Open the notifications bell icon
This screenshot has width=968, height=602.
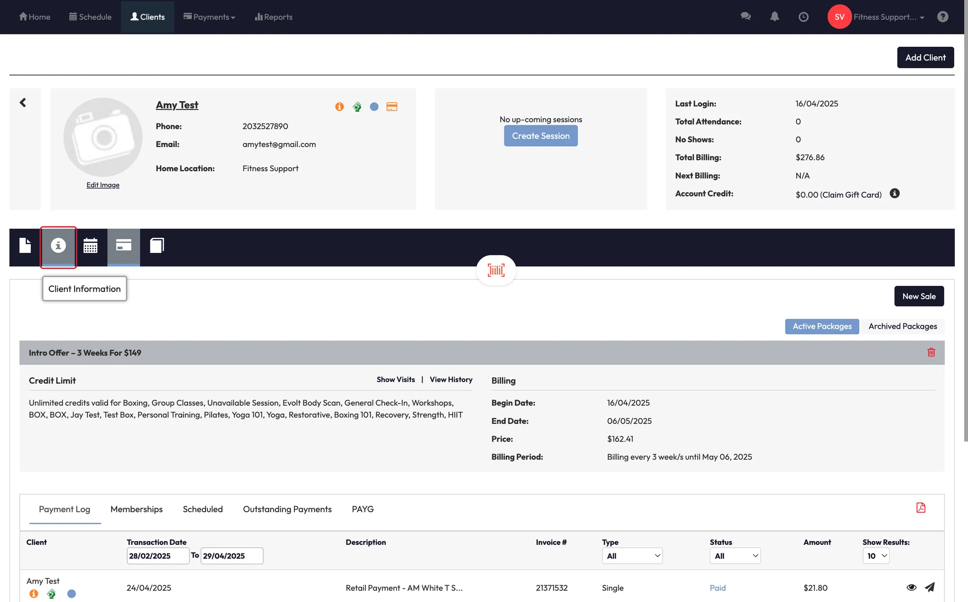[x=774, y=17]
